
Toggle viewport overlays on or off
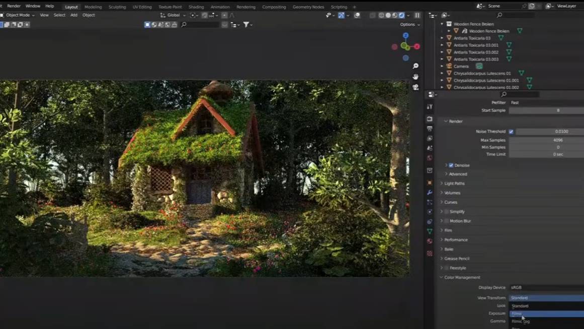point(357,15)
